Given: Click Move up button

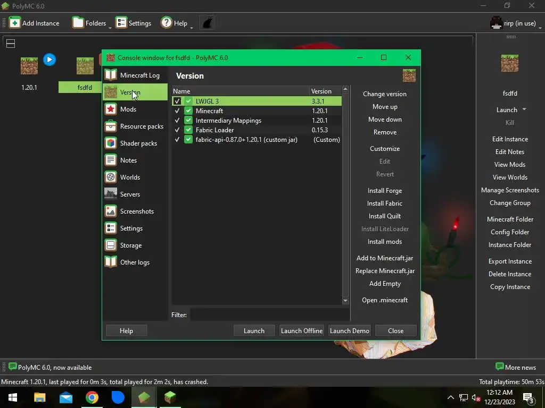Looking at the screenshot, I should point(384,107).
